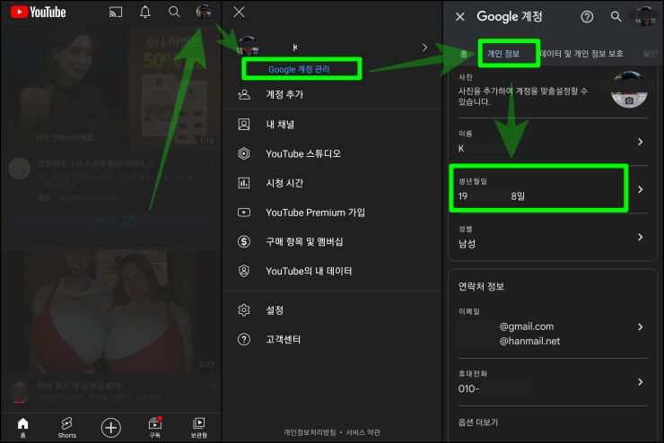This screenshot has height=443, width=664.
Task: Open Library (보관함) in bottom bar
Action: (198, 428)
